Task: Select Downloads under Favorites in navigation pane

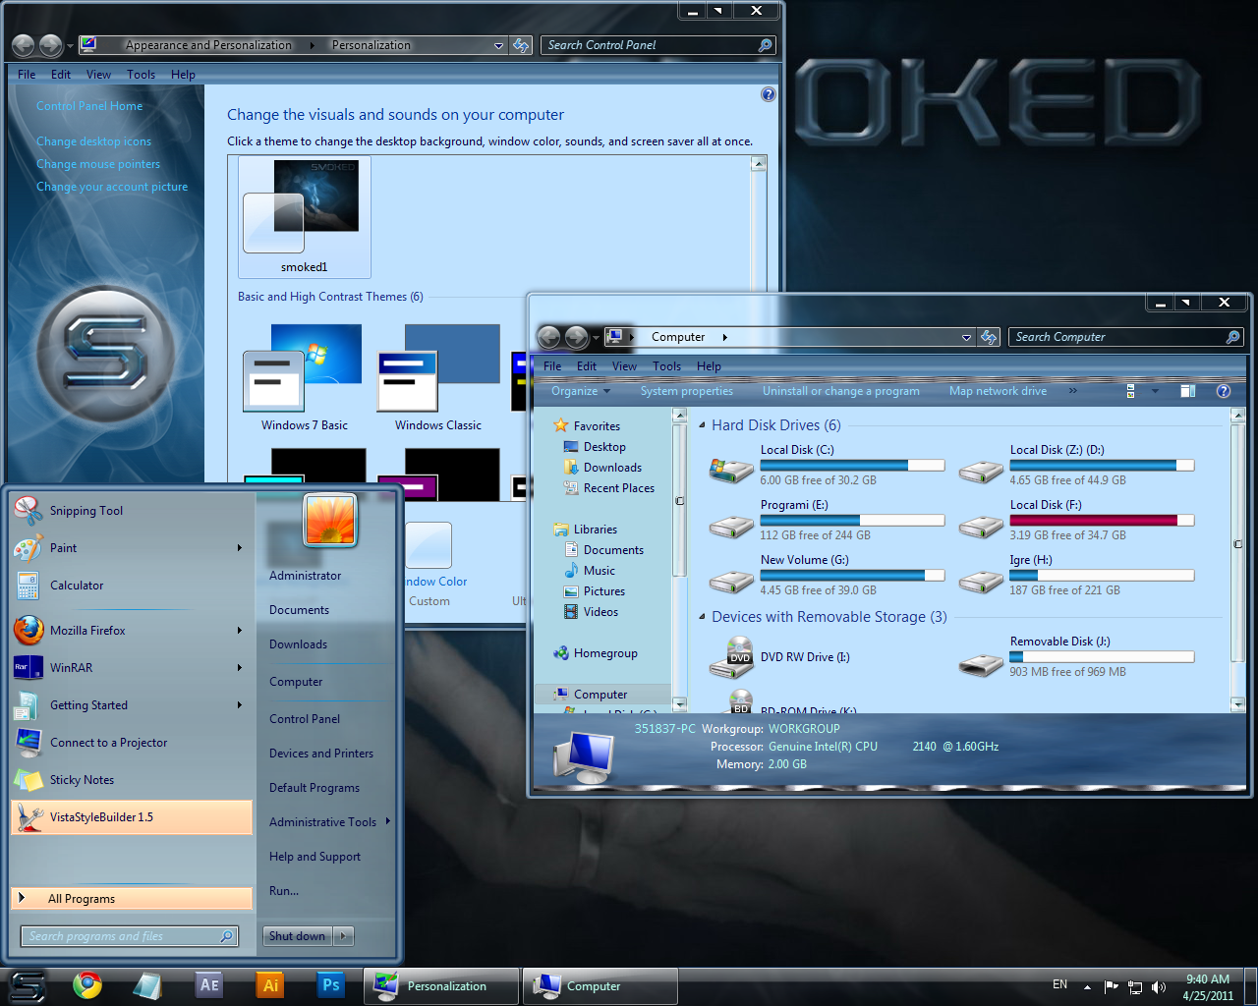Action: point(612,468)
